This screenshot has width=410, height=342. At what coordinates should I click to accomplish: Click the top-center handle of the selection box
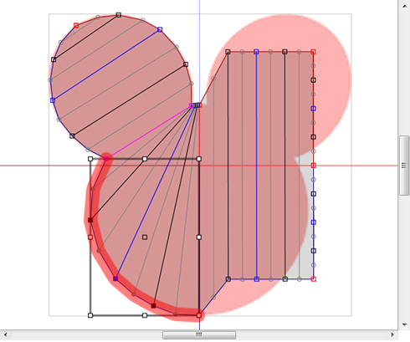[145, 159]
